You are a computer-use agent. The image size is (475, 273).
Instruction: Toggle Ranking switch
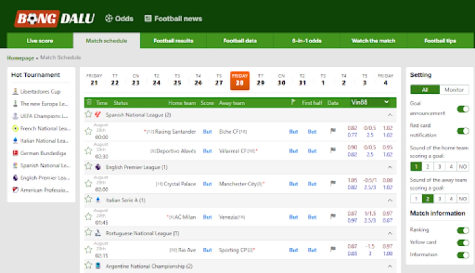[x=463, y=230]
